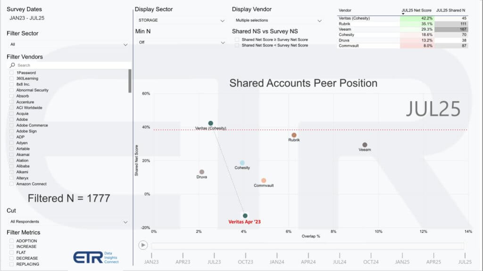483x271 pixels.
Task: Enable the ADOPTION metric filter
Action: tap(12, 241)
